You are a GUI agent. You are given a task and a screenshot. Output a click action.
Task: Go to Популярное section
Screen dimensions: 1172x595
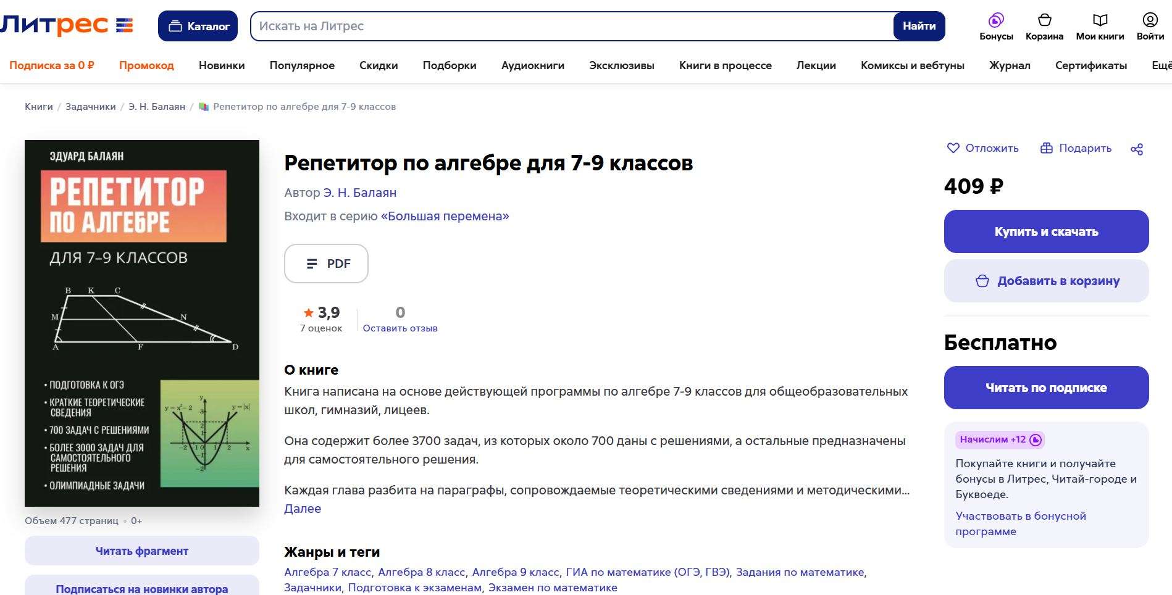(x=302, y=65)
